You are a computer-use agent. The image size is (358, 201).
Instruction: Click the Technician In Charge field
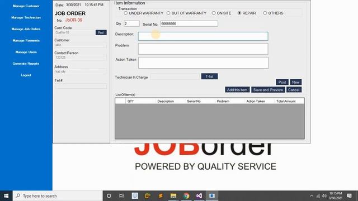(x=175, y=77)
